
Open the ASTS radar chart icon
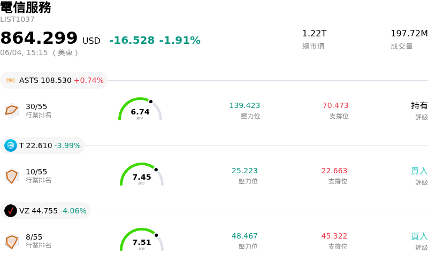[x=12, y=111]
